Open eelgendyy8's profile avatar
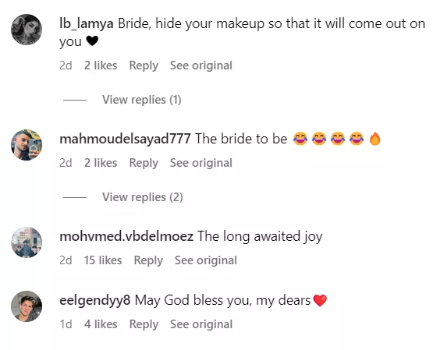 pos(27,306)
